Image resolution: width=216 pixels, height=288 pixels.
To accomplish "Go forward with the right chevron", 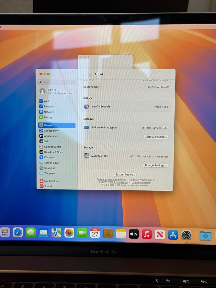I will click(90, 74).
